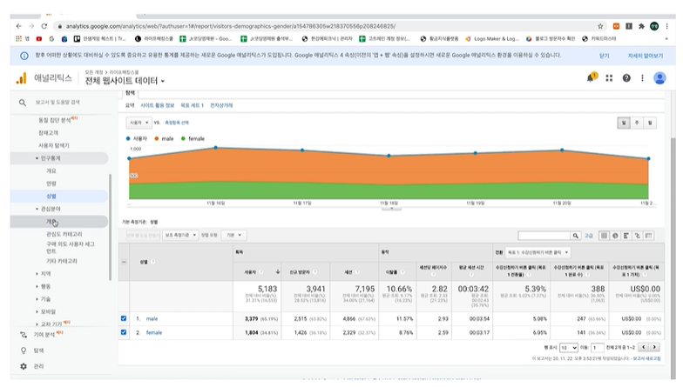This screenshot has width=683, height=387.
Task: Collapse the 인구통계 sidebar section
Action: (37, 158)
